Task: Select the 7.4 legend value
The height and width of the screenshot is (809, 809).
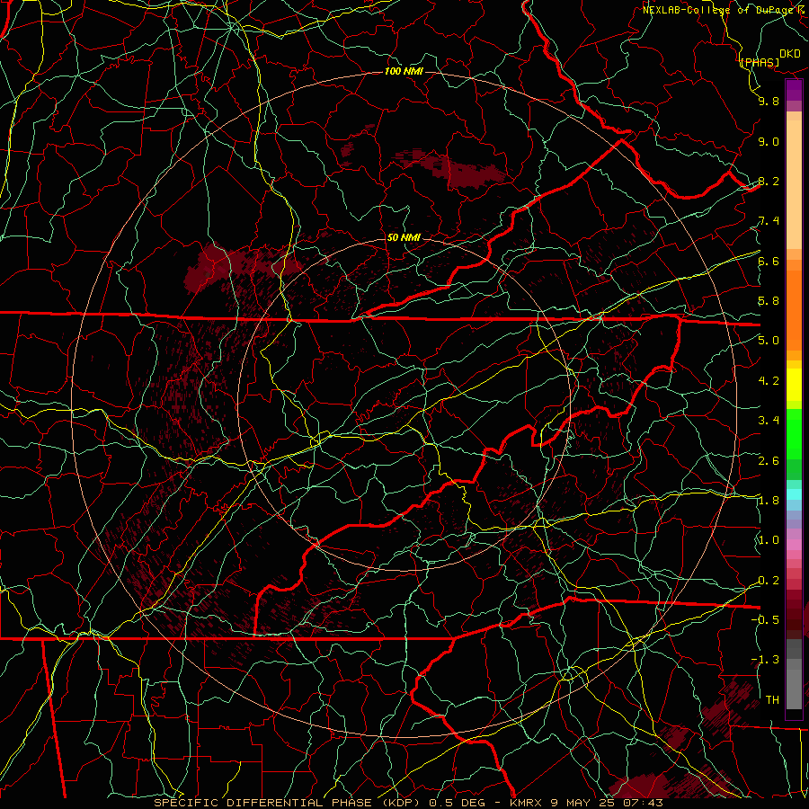Action: click(x=769, y=221)
